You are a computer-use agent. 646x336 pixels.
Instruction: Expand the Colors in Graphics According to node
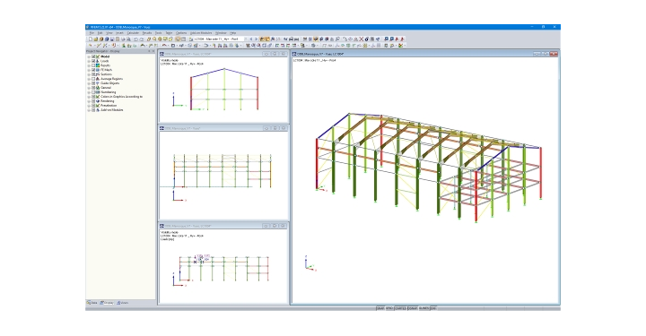pos(89,97)
